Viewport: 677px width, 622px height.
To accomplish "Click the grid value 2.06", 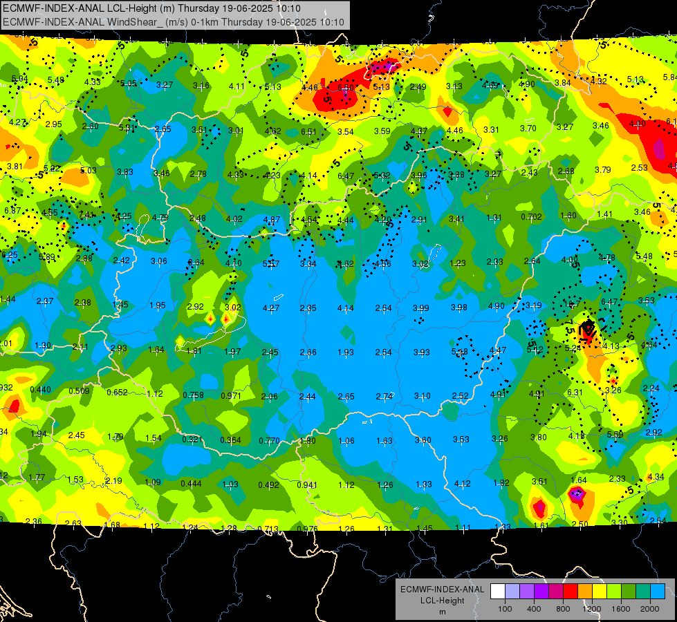I will pyautogui.click(x=270, y=396).
